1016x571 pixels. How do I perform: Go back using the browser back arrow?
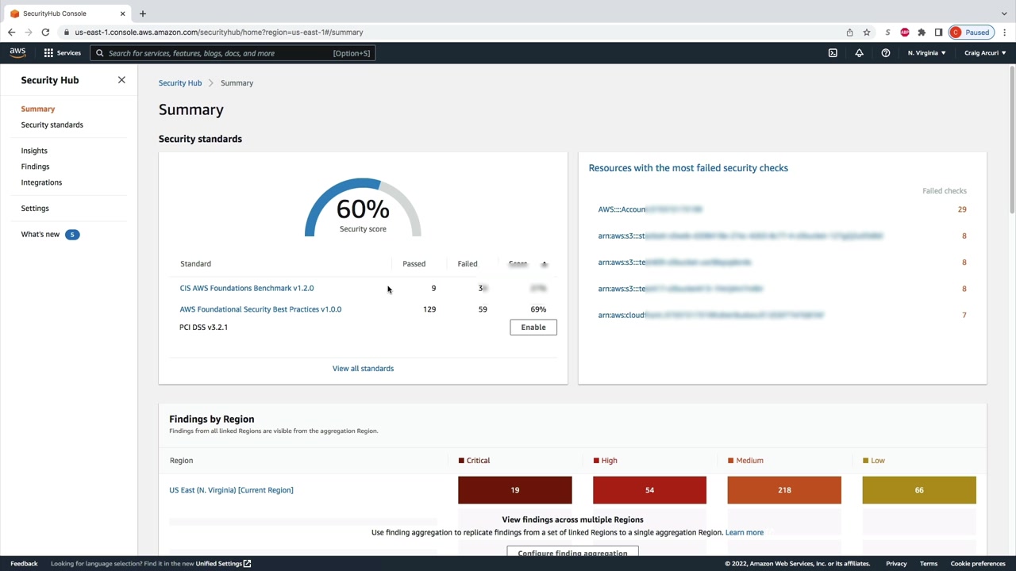tap(11, 33)
